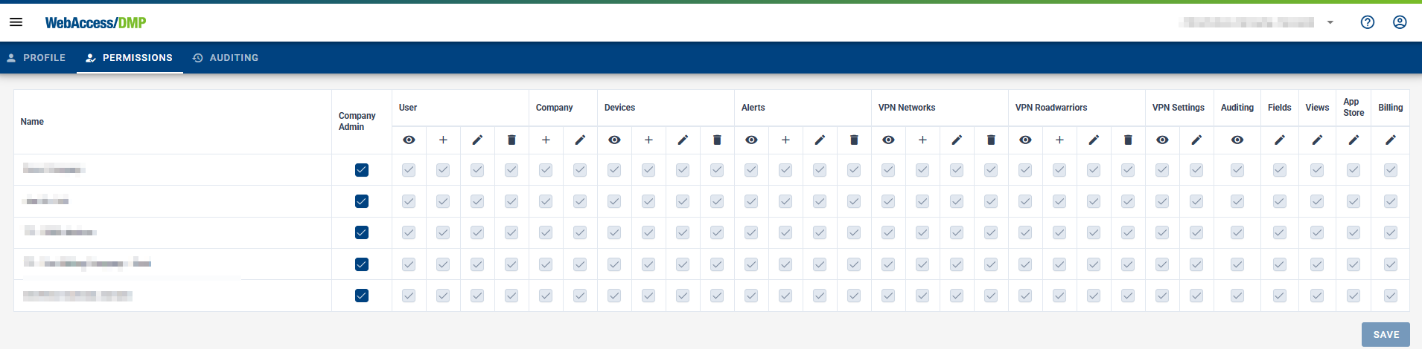The width and height of the screenshot is (1422, 349).
Task: Click the User delete trash icon
Action: pos(511,140)
